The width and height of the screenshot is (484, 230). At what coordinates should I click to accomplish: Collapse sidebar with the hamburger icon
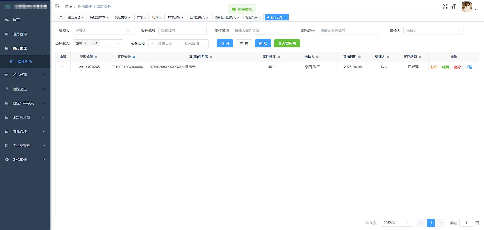pyautogui.click(x=57, y=6)
